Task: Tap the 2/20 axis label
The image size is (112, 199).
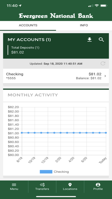Action: [59, 160]
